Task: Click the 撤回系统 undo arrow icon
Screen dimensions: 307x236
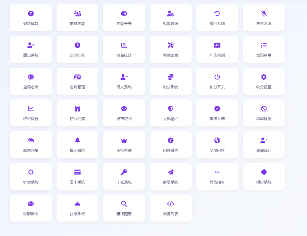Action: 217,13
